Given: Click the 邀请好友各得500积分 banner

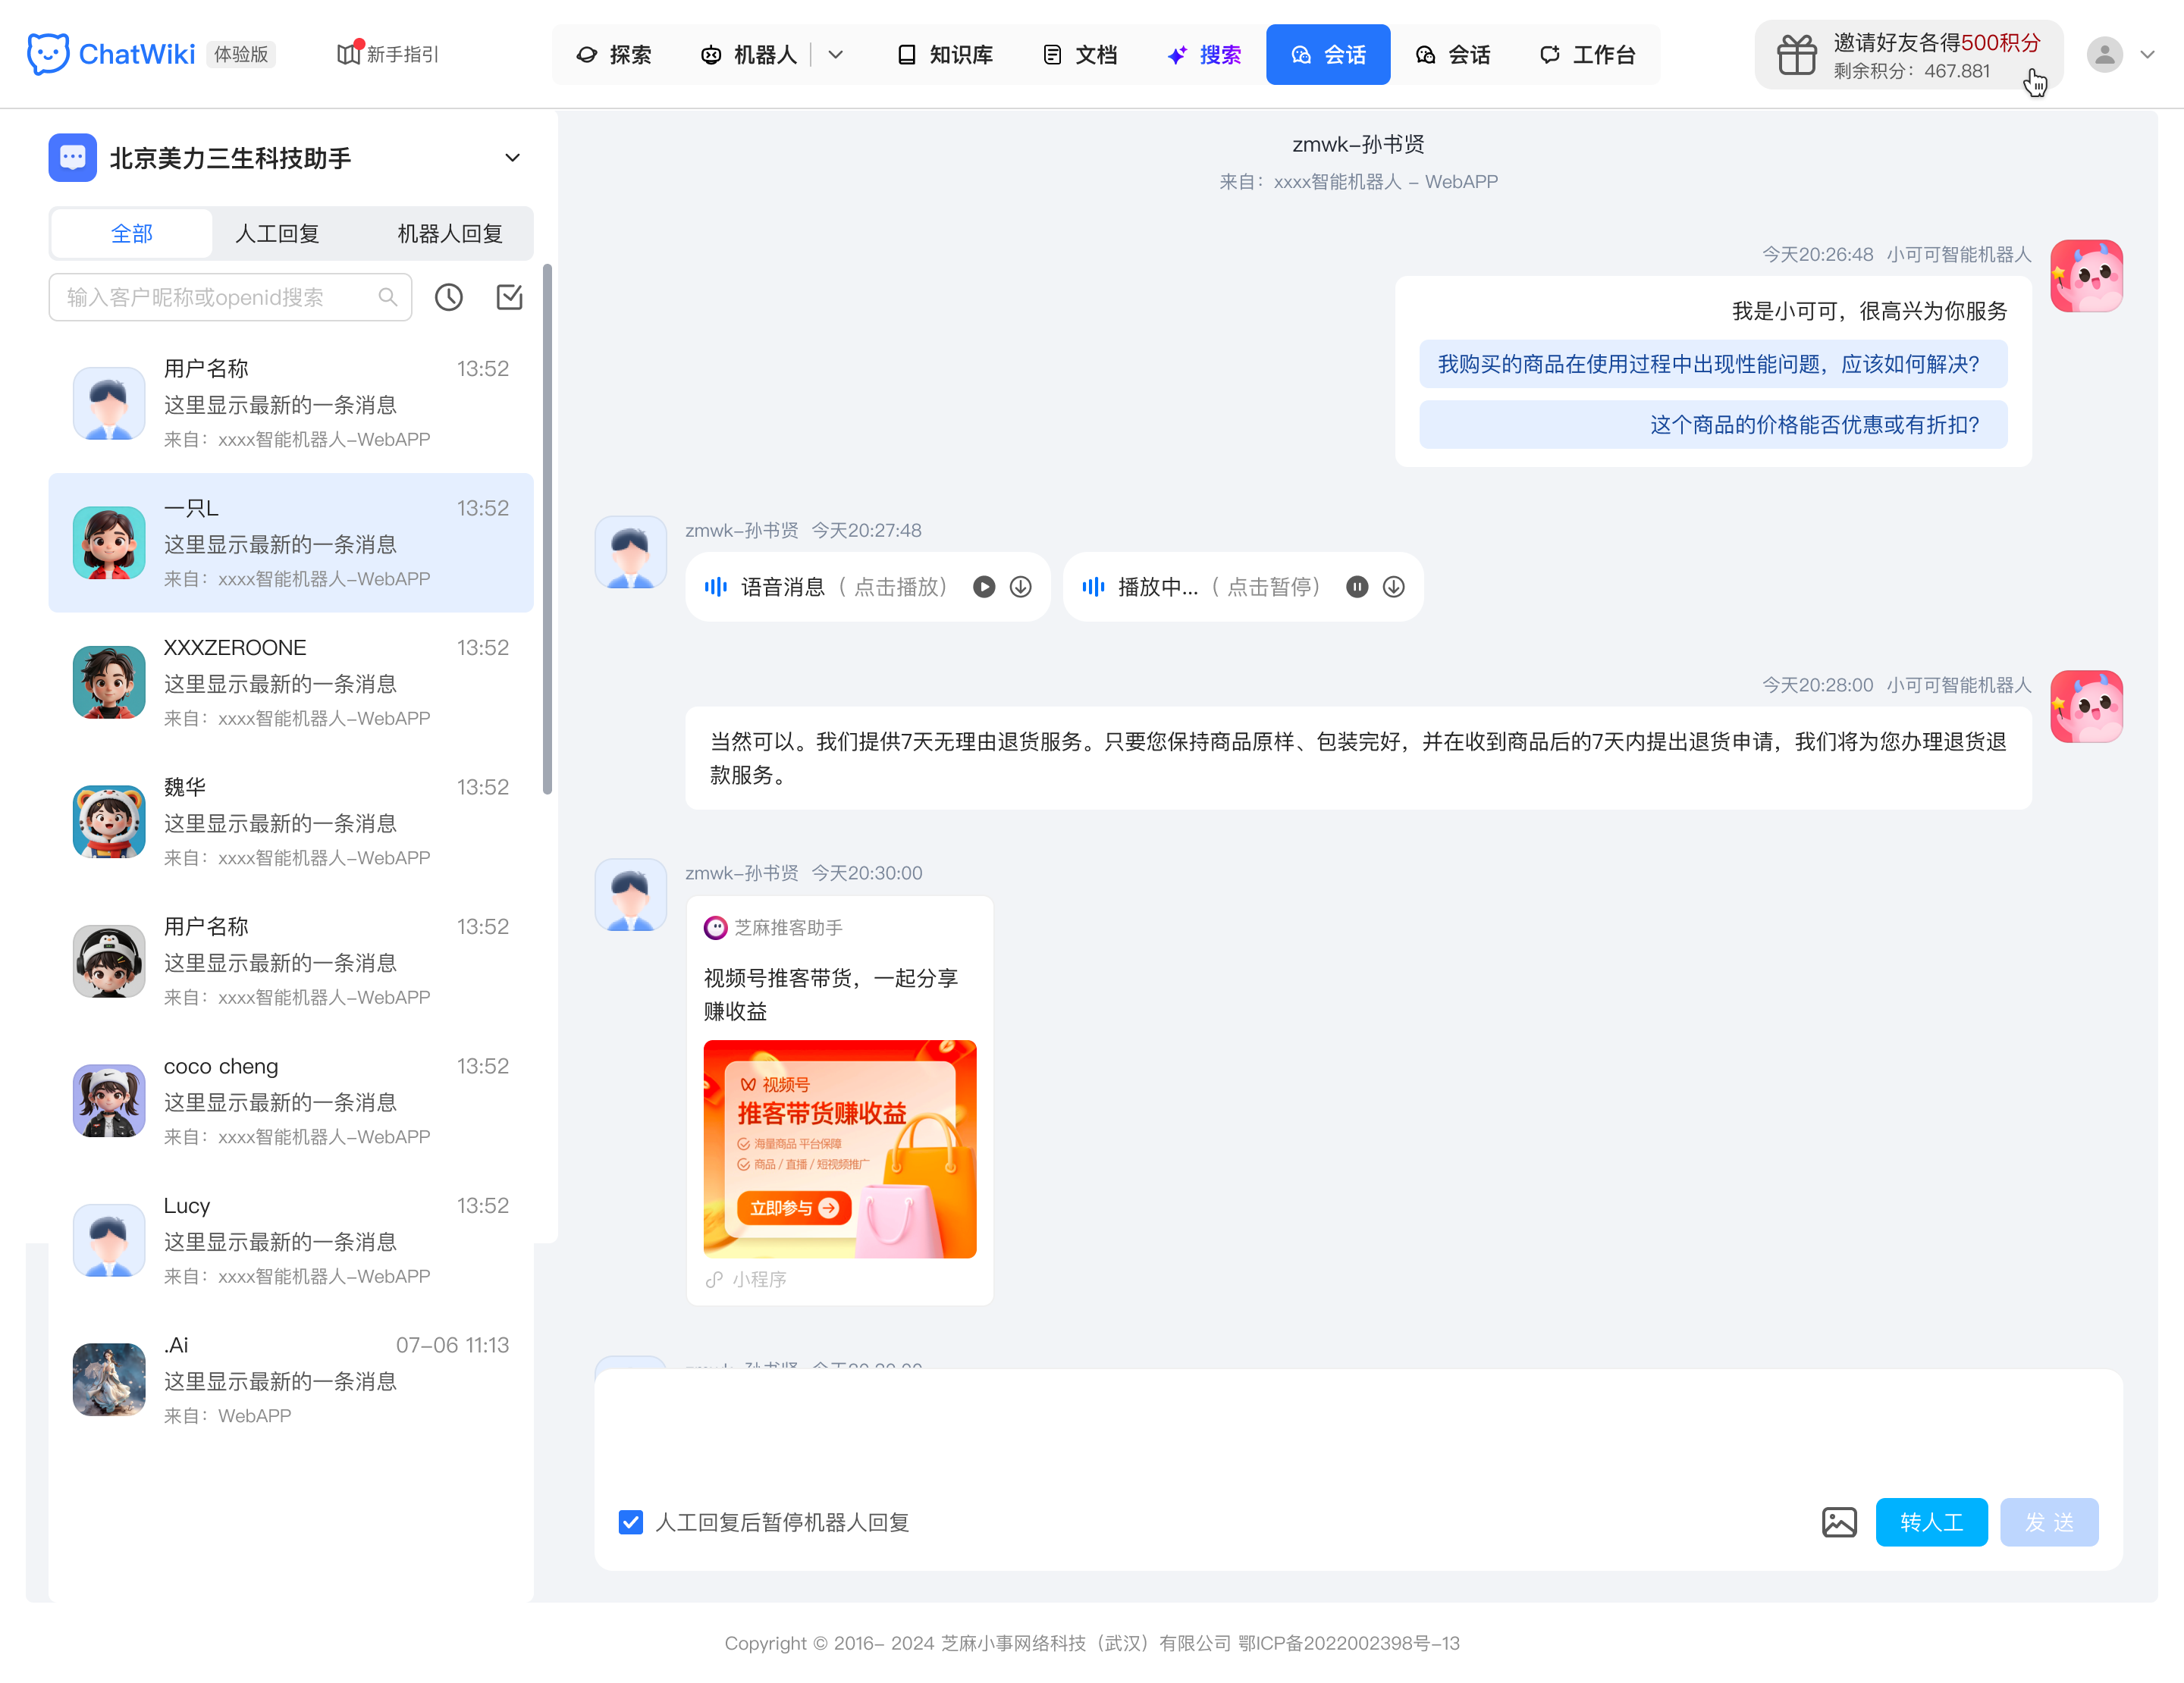Looking at the screenshot, I should coord(1908,54).
